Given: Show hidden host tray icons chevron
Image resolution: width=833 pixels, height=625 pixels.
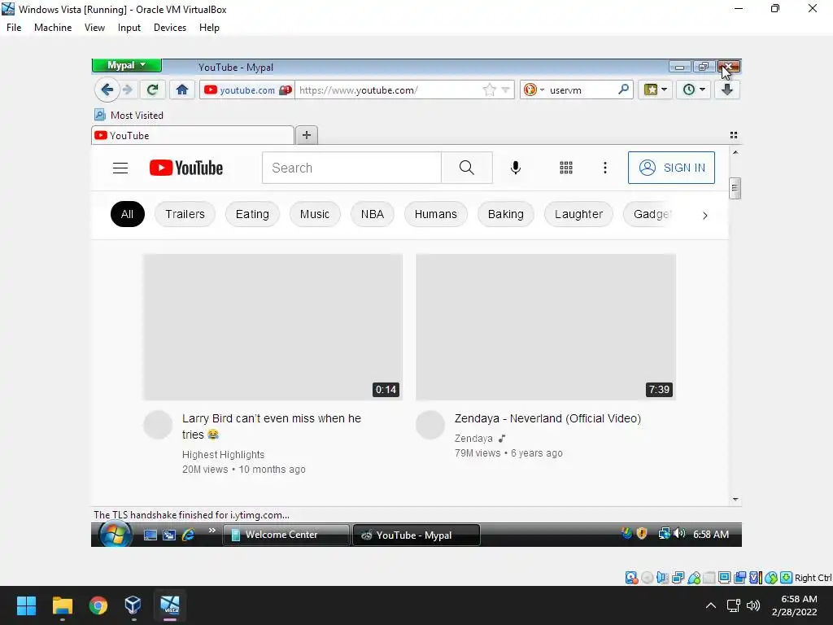Looking at the screenshot, I should tap(711, 605).
